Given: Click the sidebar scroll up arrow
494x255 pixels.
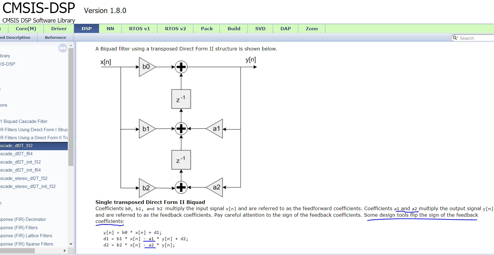Looking at the screenshot, I should [x=71, y=45].
